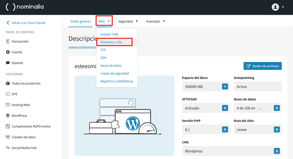Expand the Avanzado dropdown arrow

(164, 21)
